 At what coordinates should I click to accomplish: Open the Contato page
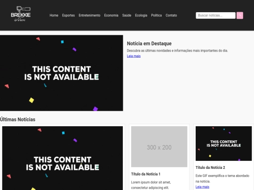(x=171, y=15)
